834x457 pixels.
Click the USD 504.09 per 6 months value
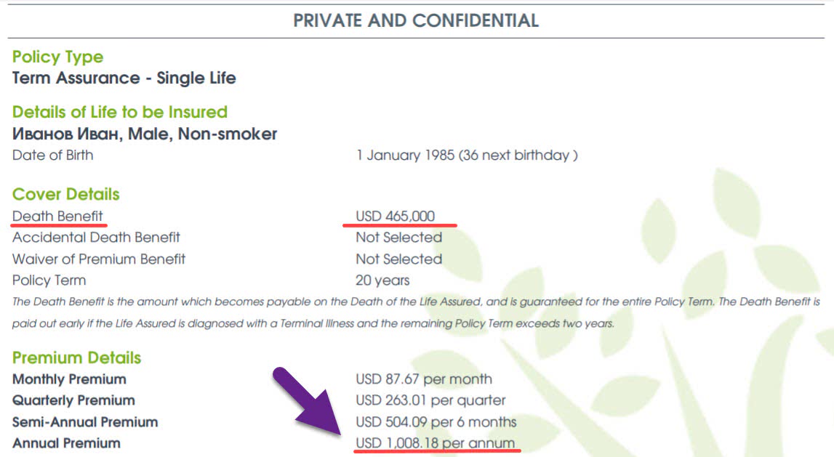[x=436, y=421]
